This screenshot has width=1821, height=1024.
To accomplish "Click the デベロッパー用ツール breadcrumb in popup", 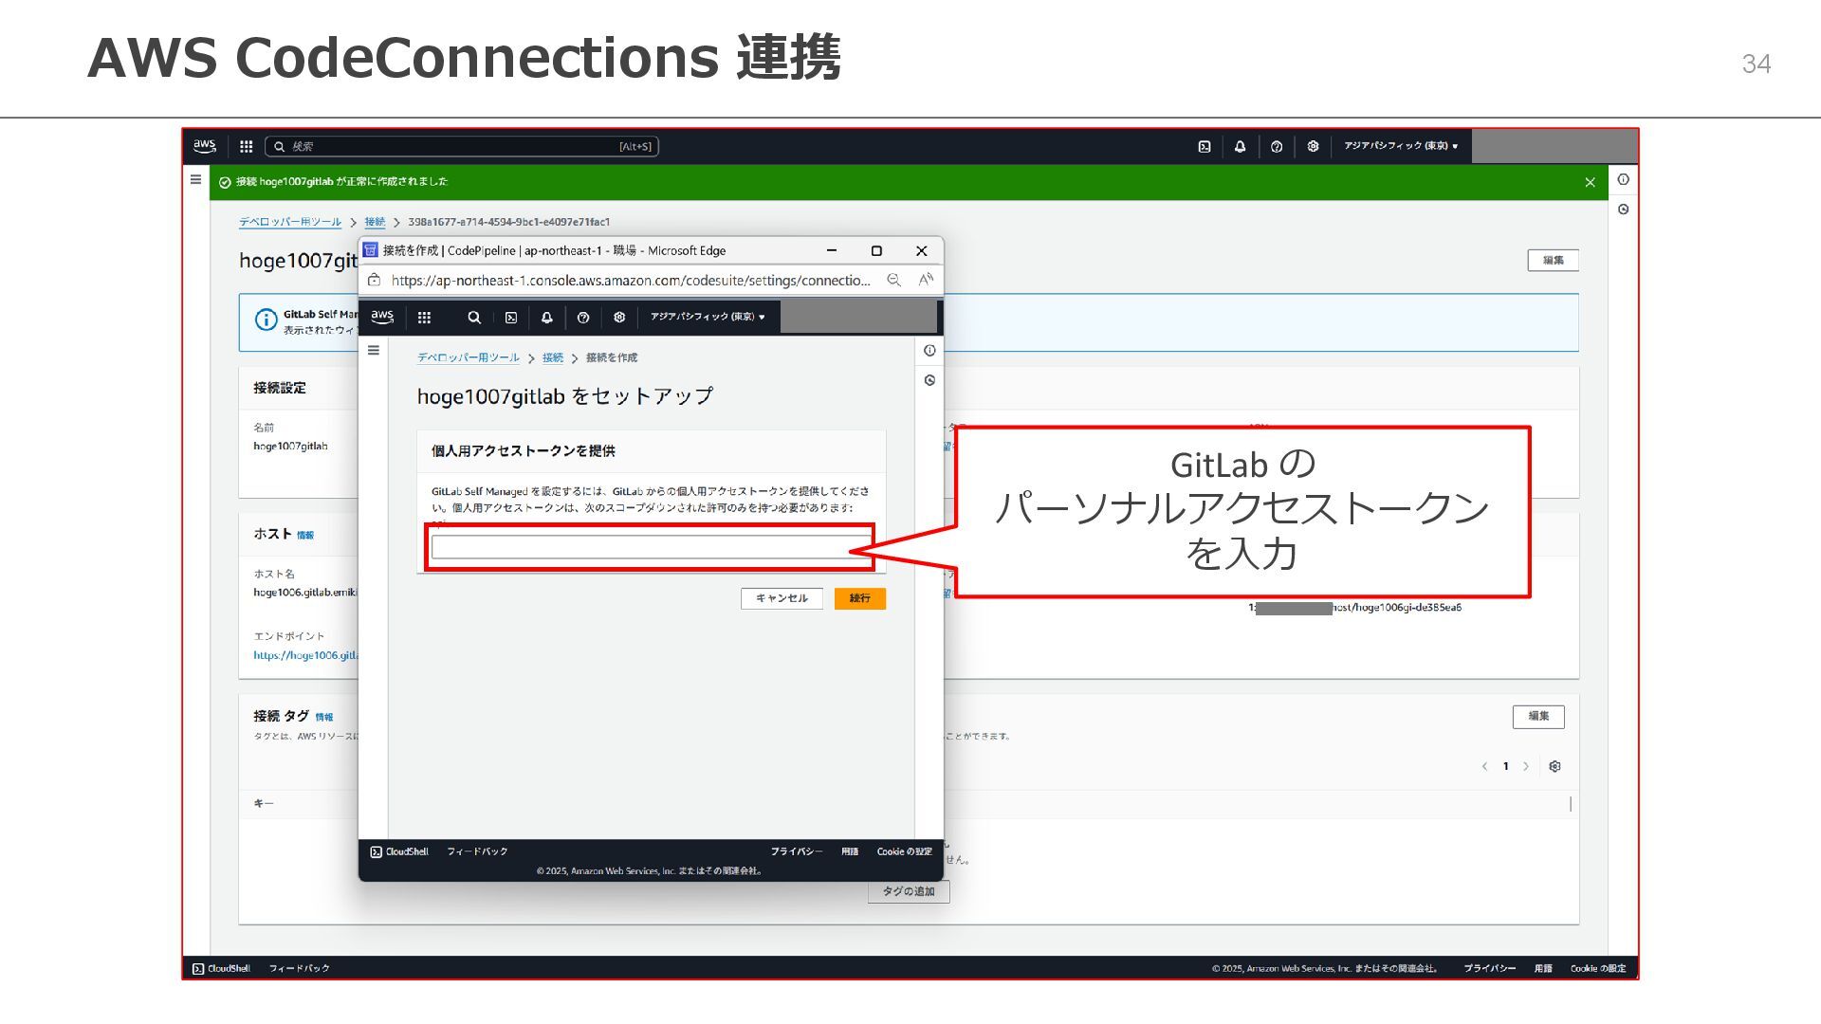I will click(469, 357).
